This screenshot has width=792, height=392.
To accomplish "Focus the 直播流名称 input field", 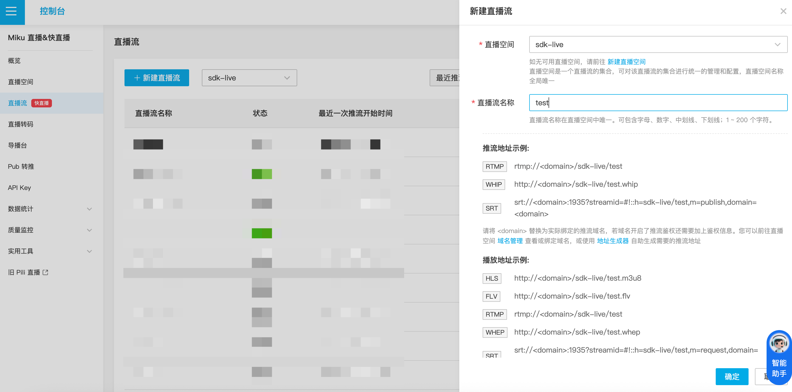I will [x=658, y=103].
